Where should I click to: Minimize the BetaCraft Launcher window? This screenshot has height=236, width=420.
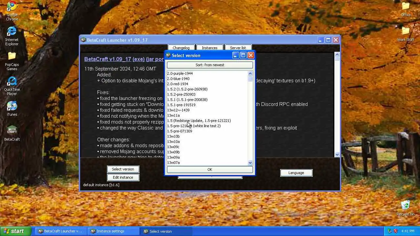(x=321, y=40)
